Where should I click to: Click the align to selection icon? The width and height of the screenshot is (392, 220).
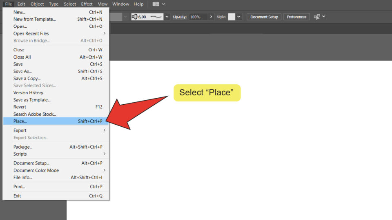click(x=317, y=17)
